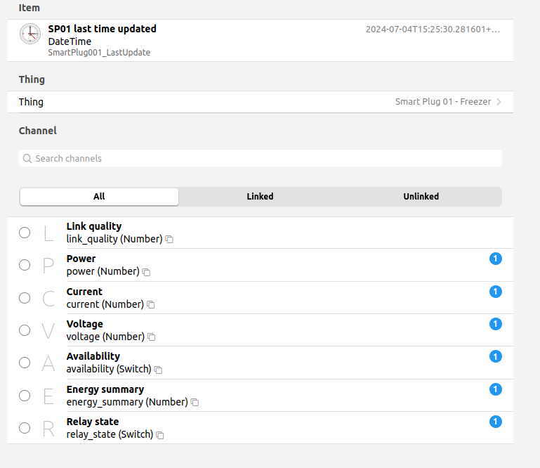Copy the relay_state channel ID
Image resolution: width=540 pixels, height=468 pixels.
pyautogui.click(x=160, y=435)
